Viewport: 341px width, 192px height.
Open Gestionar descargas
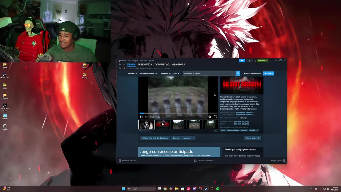[x=204, y=161]
